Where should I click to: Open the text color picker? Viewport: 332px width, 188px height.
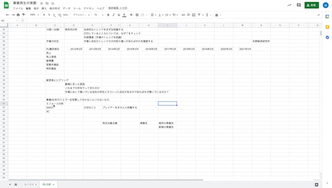pos(124,15)
